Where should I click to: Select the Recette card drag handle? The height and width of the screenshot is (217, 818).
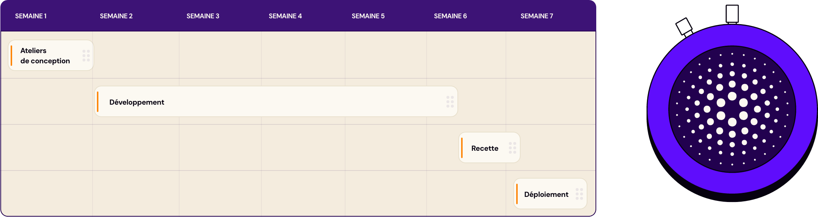point(513,148)
